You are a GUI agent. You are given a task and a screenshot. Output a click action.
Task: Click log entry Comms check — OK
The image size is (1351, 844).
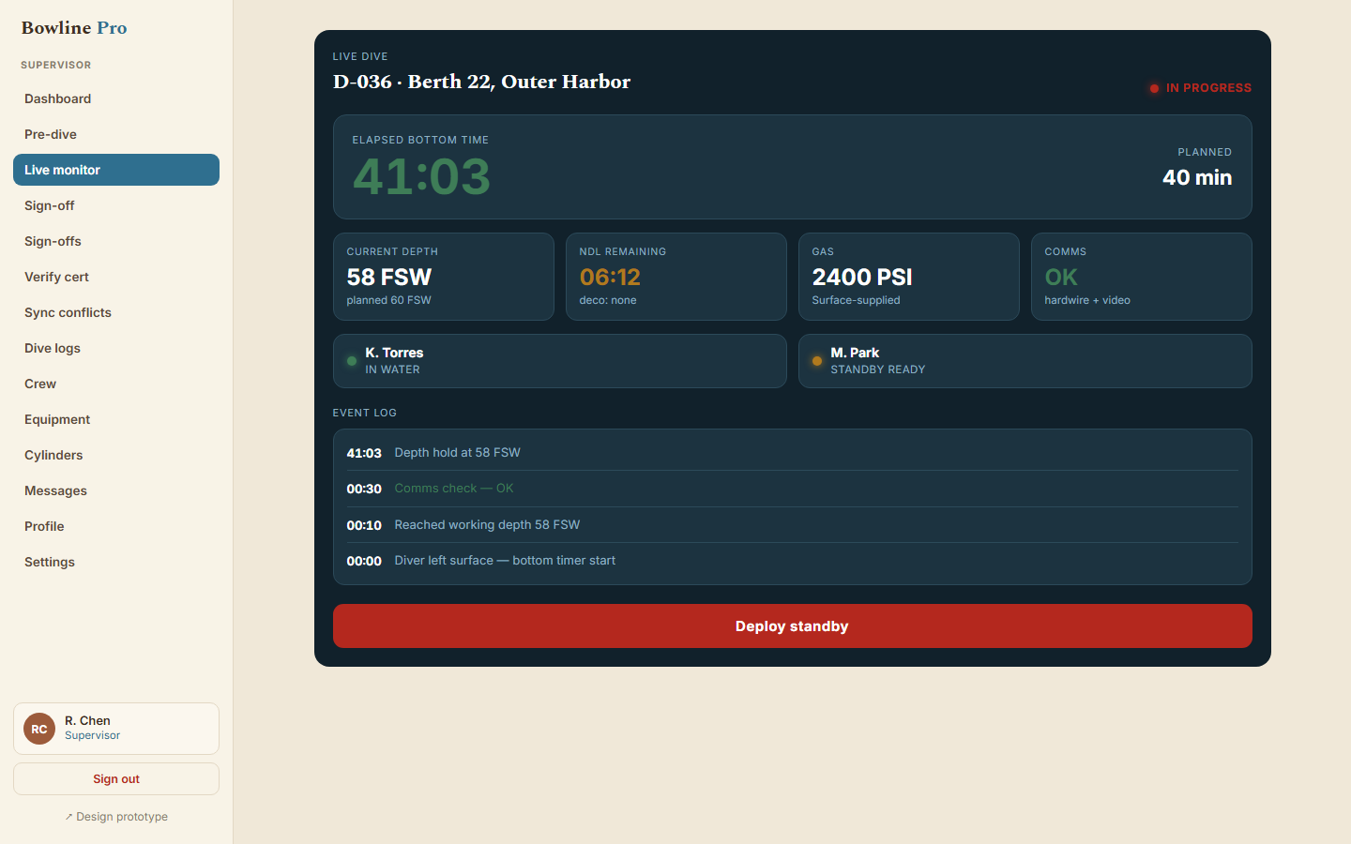(x=792, y=489)
